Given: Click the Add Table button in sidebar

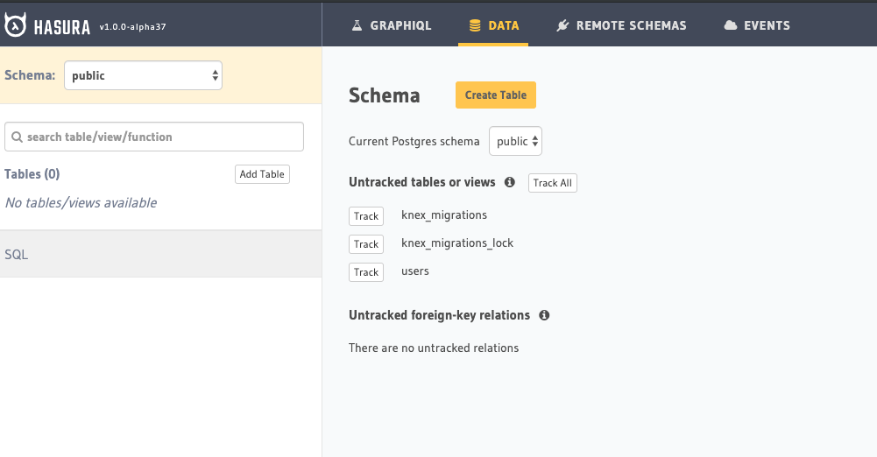Looking at the screenshot, I should point(262,174).
